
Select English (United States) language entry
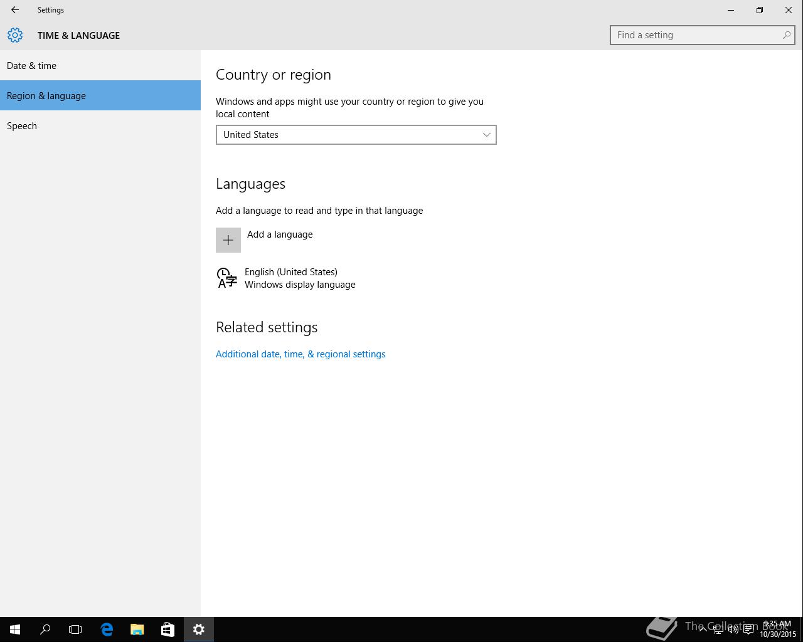291,272
